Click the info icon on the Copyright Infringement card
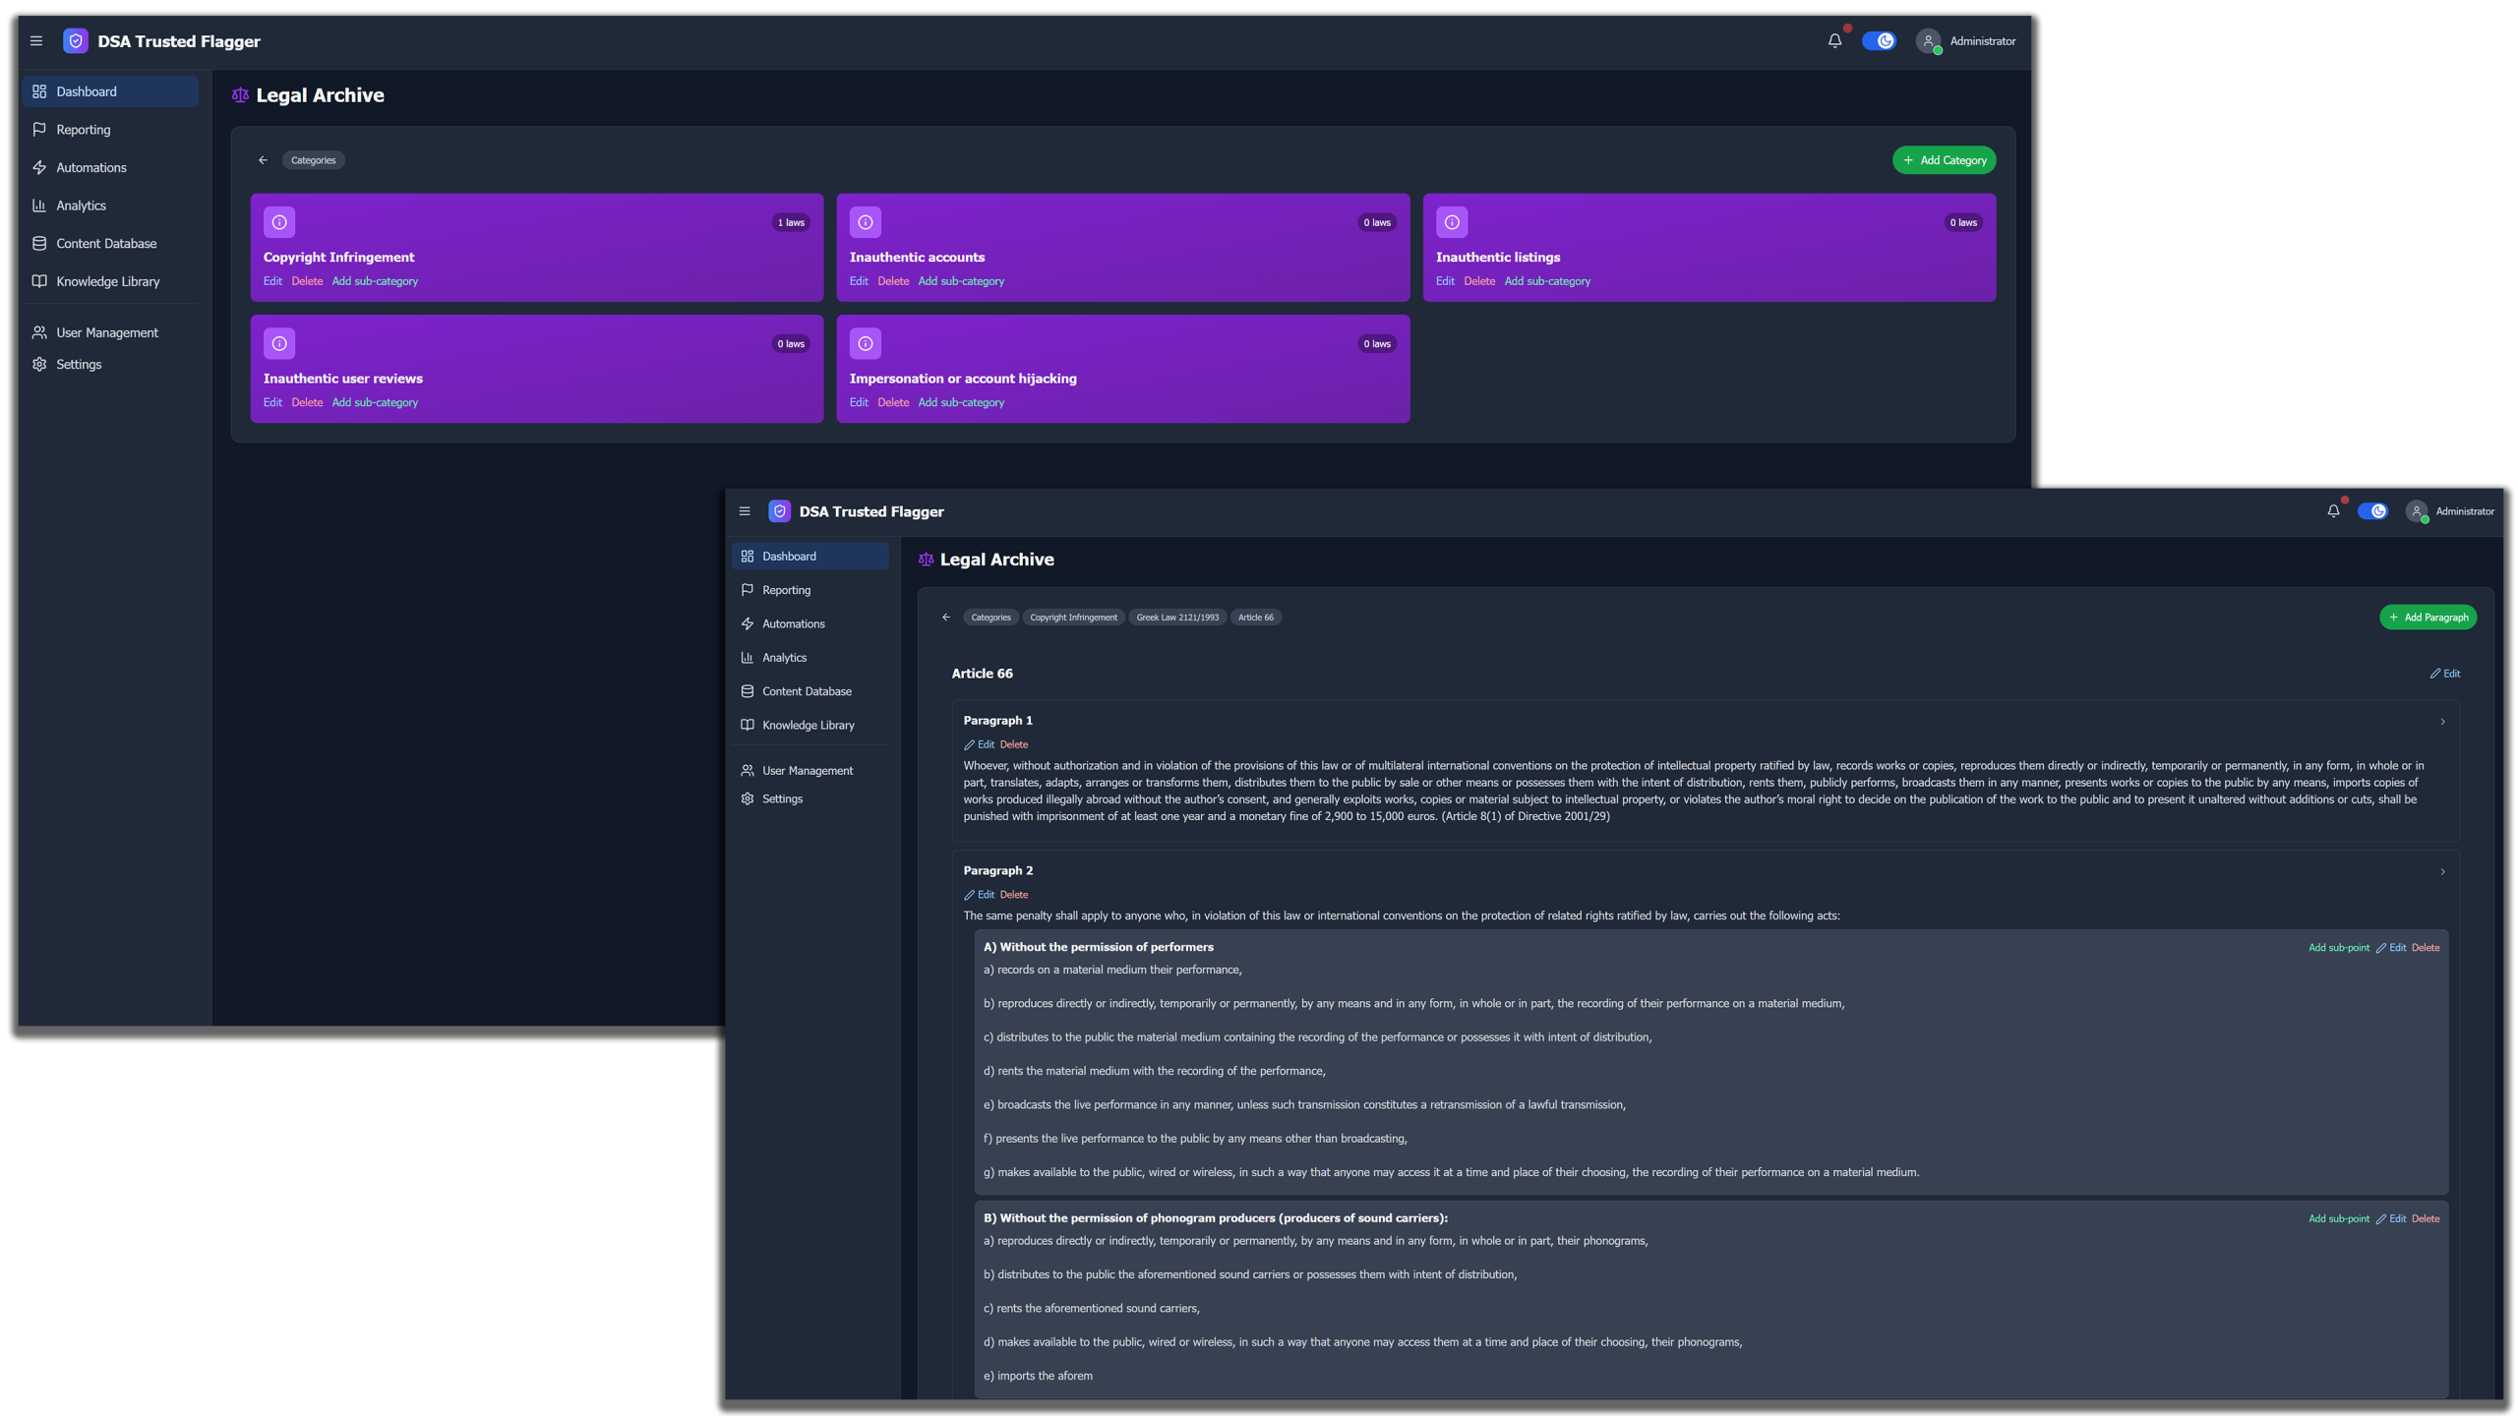The width and height of the screenshot is (2518, 1416). pos(279,222)
